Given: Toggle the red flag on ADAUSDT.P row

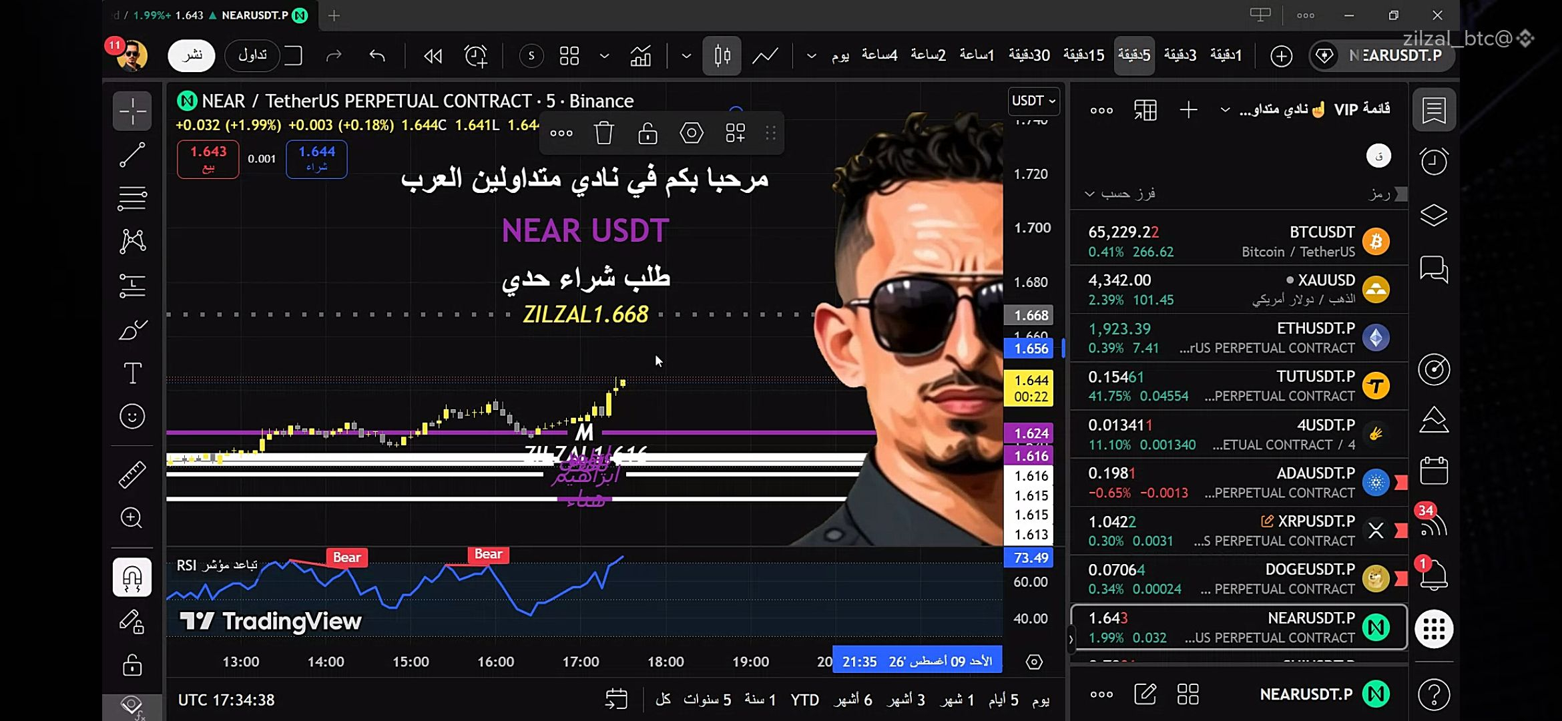Looking at the screenshot, I should pyautogui.click(x=1401, y=483).
